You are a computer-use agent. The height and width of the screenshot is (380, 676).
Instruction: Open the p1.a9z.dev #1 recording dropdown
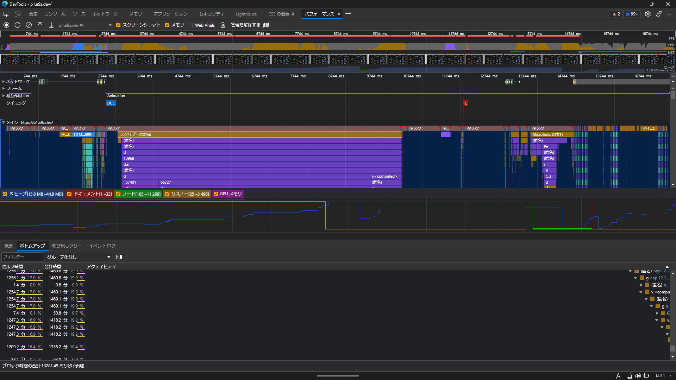[x=85, y=25]
